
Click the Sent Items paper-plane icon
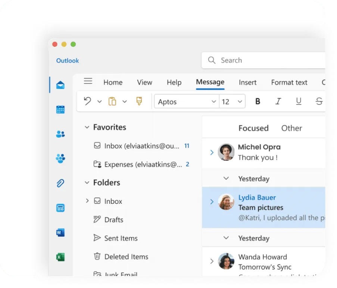click(x=97, y=238)
